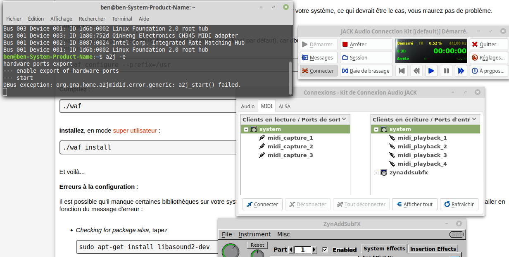The image size is (509, 257).
Task: Click the transport fast-forward button
Action: click(x=461, y=71)
